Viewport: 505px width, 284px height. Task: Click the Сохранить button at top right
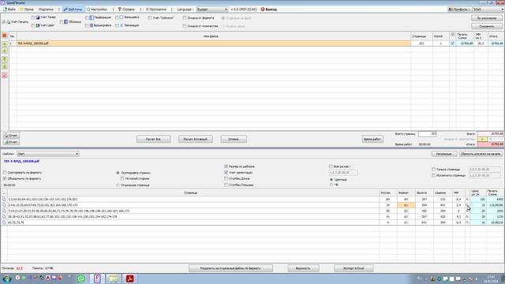(x=486, y=26)
